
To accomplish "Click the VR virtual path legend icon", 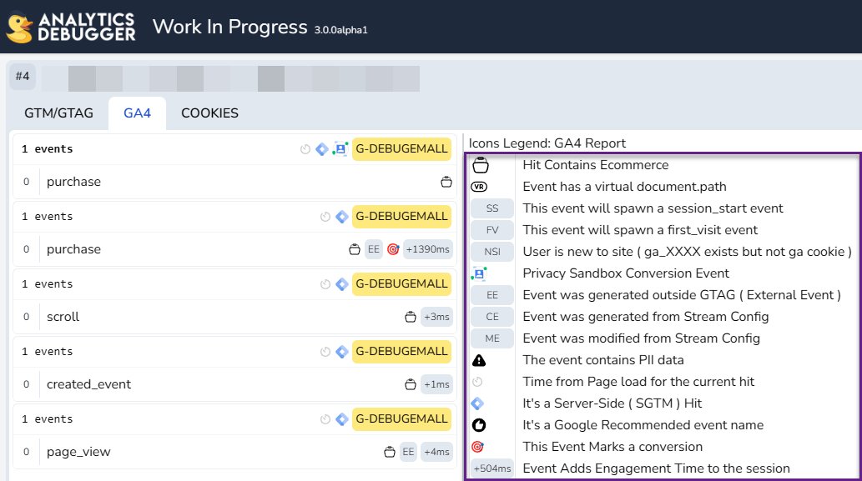I will coord(479,187).
